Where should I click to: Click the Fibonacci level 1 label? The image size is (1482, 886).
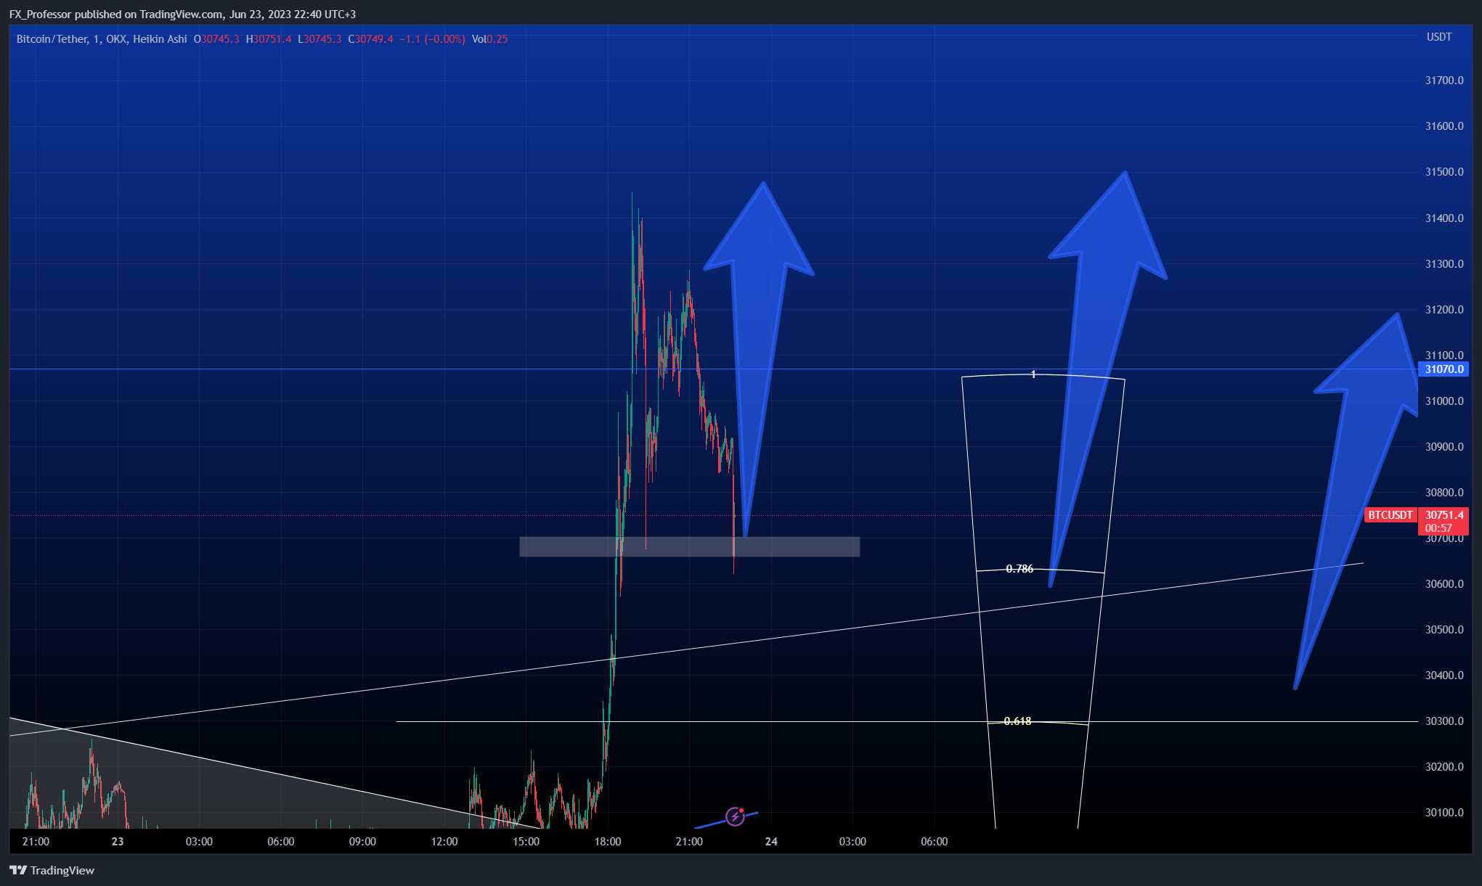point(1033,374)
